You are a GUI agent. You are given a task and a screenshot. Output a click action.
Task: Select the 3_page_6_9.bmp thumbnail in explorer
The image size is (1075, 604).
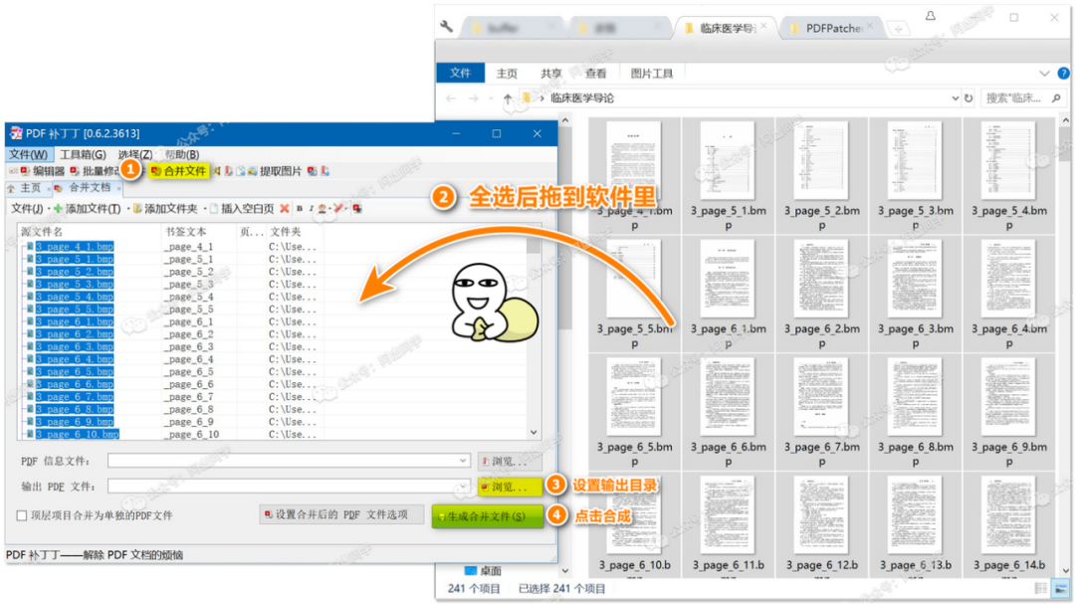(1008, 413)
